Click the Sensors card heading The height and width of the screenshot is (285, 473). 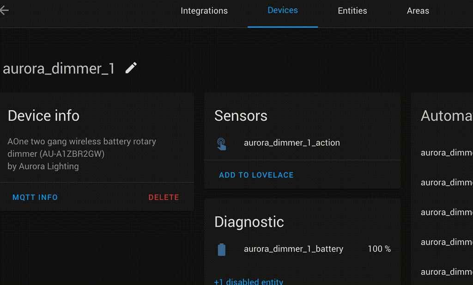[241, 116]
